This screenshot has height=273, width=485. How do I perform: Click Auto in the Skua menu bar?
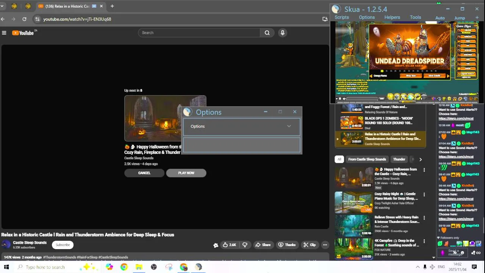[x=440, y=18]
